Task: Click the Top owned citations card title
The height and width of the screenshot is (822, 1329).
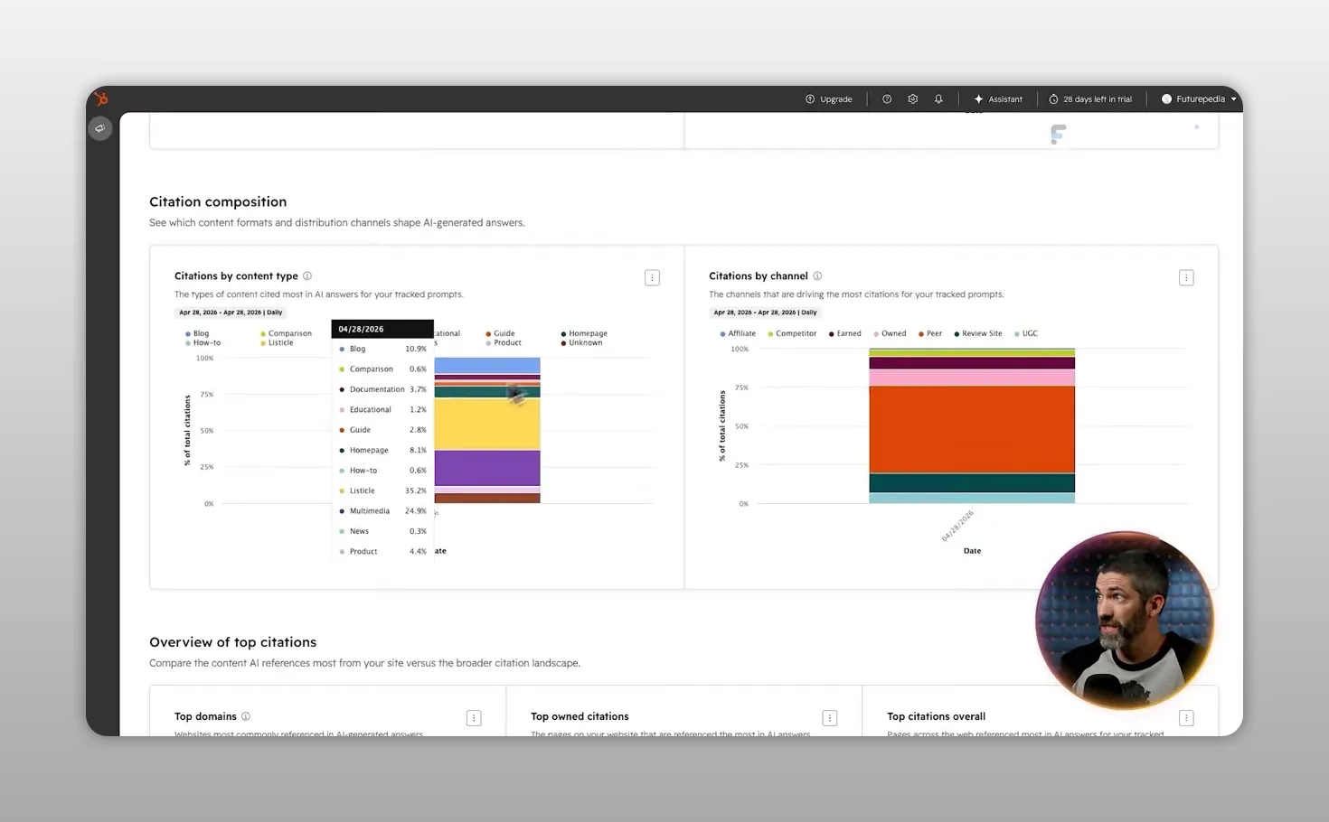Action: coord(580,716)
